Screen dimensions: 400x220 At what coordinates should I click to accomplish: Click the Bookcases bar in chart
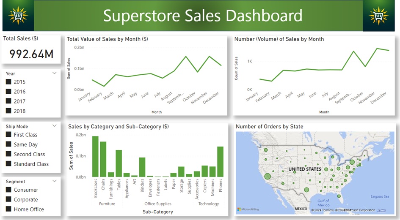click(95, 157)
